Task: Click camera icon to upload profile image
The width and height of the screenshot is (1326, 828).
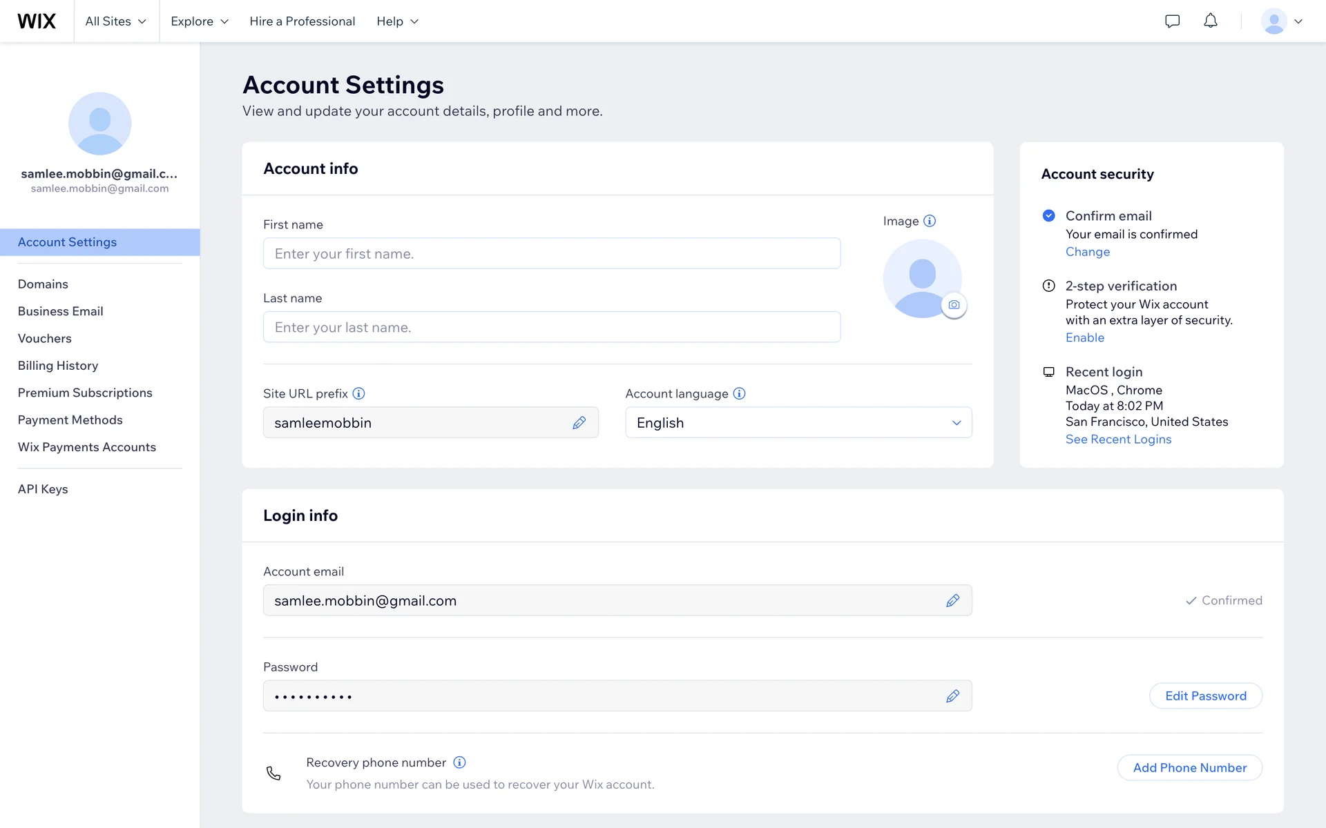Action: coord(954,305)
